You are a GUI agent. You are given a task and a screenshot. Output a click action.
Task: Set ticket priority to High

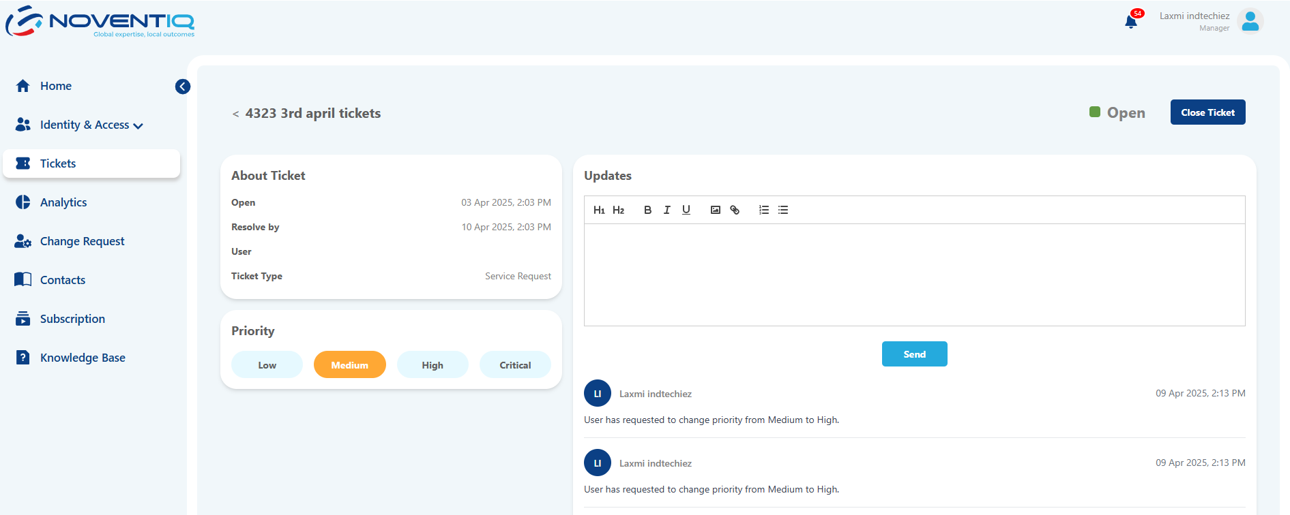433,365
